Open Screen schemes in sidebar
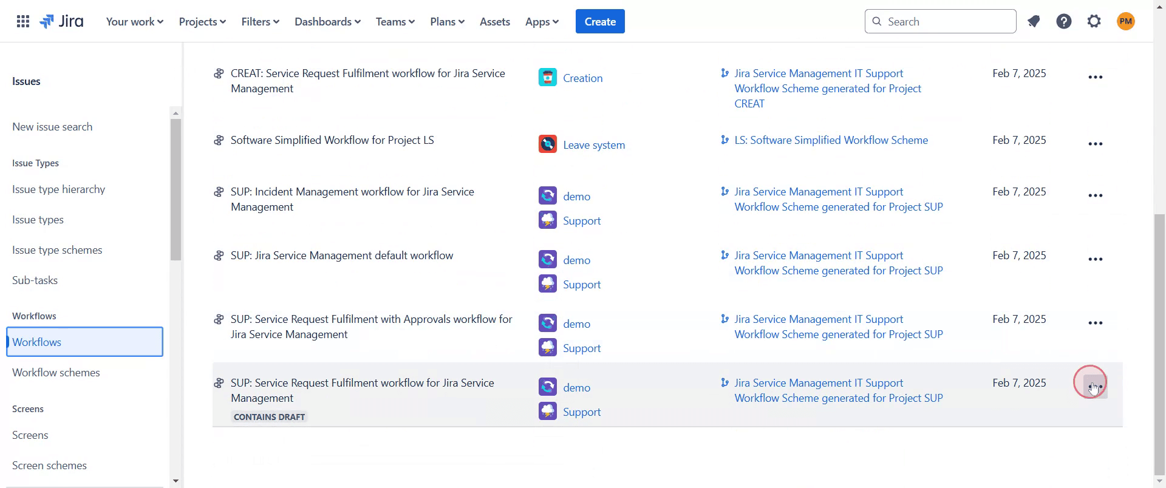The height and width of the screenshot is (488, 1166). tap(49, 466)
